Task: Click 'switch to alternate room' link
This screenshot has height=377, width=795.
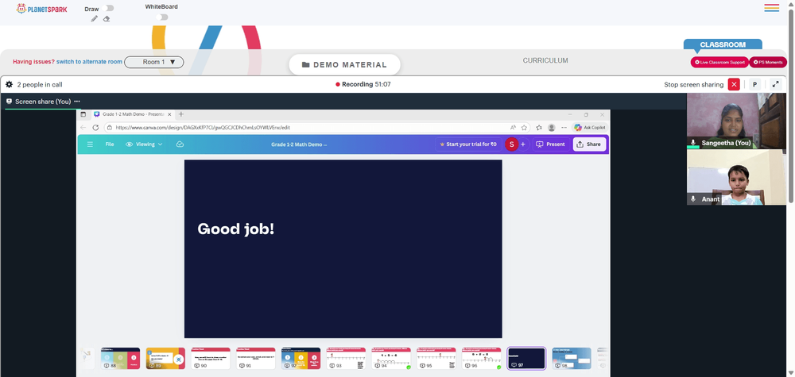Action: [89, 62]
